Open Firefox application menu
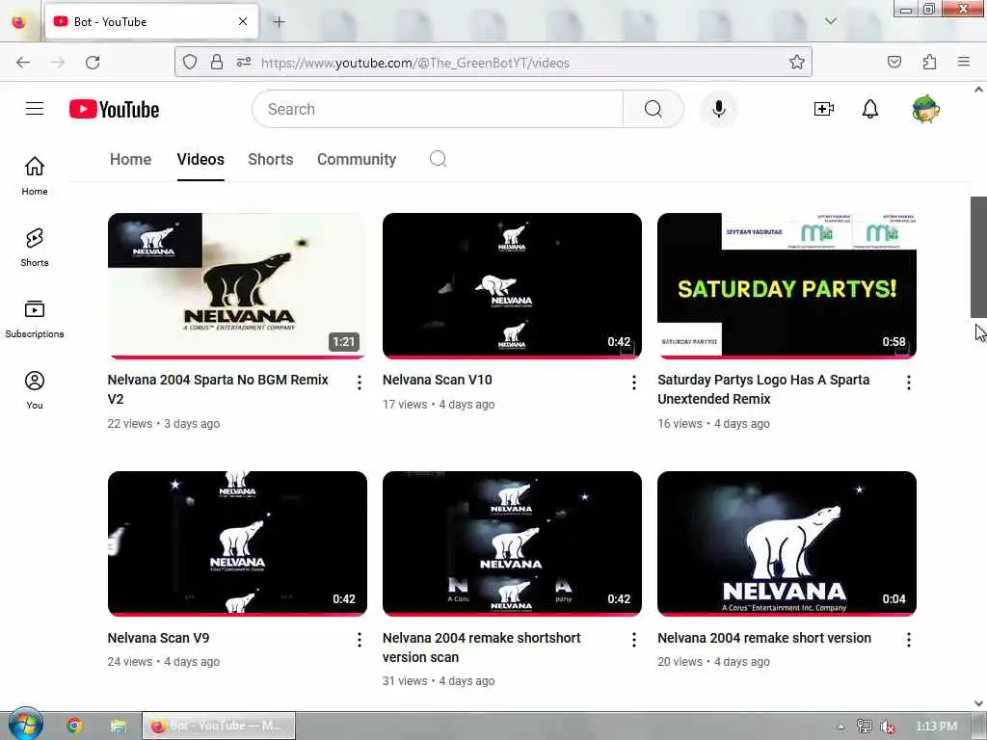This screenshot has width=987, height=740. 964,62
